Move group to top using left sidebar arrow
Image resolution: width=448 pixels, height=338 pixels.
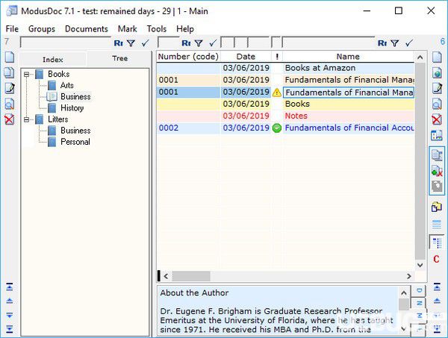[x=10, y=287]
